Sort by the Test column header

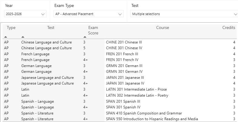[x=51, y=28]
